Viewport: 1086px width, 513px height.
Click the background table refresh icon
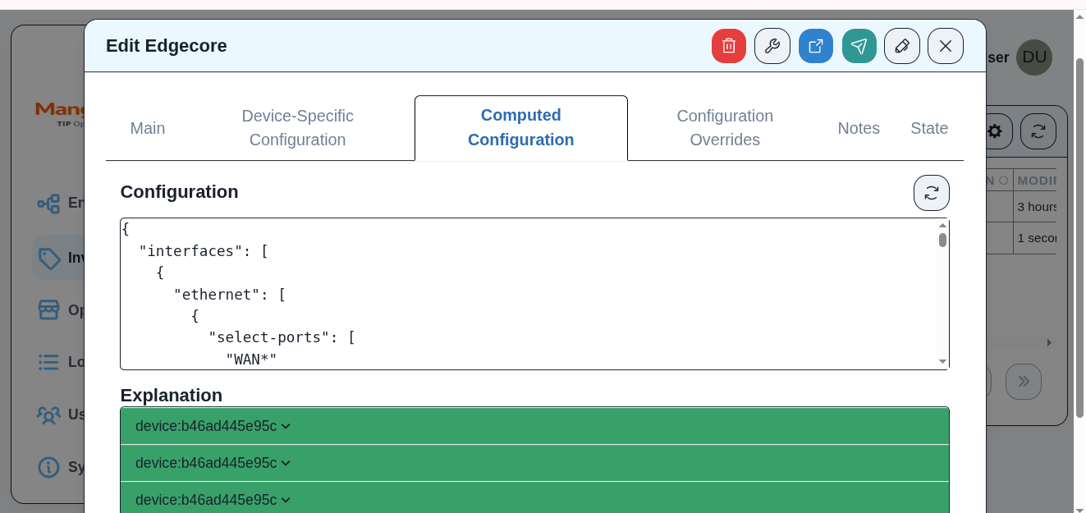[1038, 131]
